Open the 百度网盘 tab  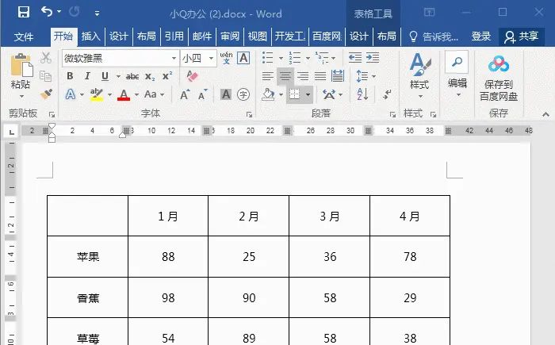[327, 36]
